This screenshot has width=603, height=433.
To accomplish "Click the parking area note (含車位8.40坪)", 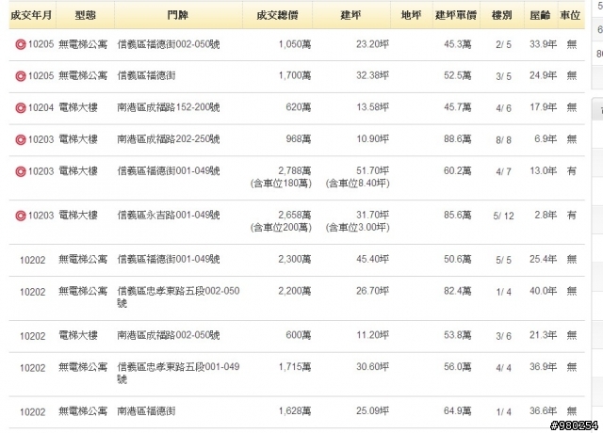I will 358,184.
